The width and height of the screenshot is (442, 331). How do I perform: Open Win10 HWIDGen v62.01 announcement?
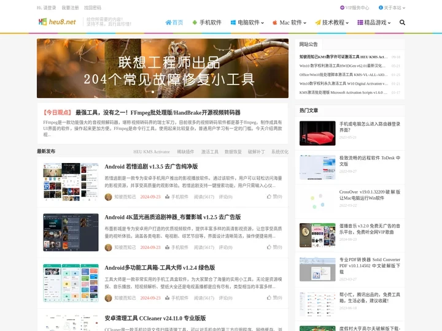pos(343,66)
